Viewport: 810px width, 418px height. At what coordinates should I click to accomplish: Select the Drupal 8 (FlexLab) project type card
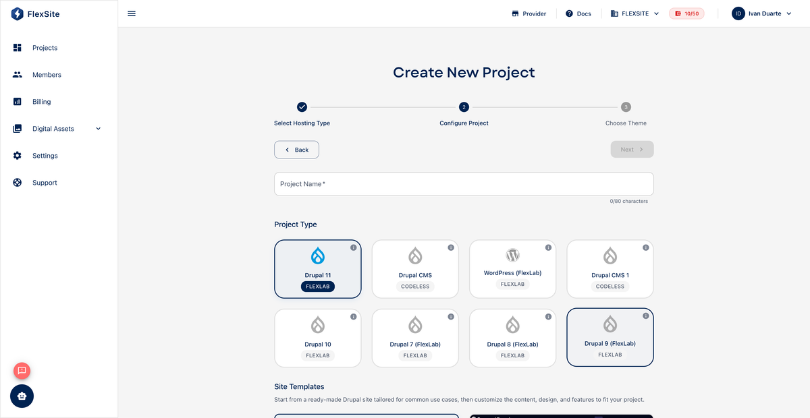tap(512, 338)
